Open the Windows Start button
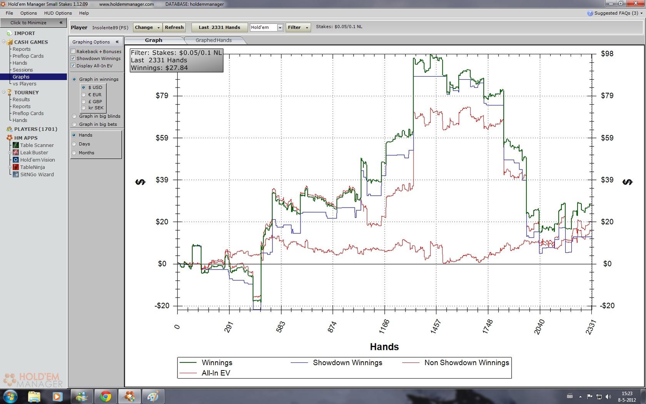 pos(10,396)
